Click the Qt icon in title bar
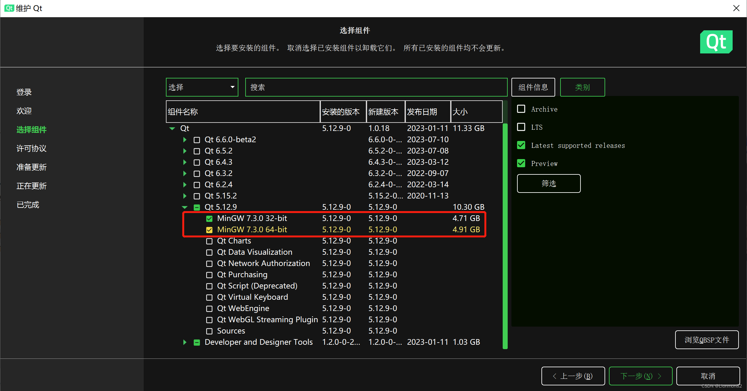Viewport: 747px width, 391px height. (x=9, y=8)
